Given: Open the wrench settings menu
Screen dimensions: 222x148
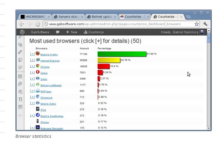Looking at the screenshot, I should [x=205, y=24].
